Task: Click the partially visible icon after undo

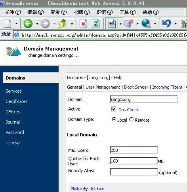Action: (x=184, y=23)
